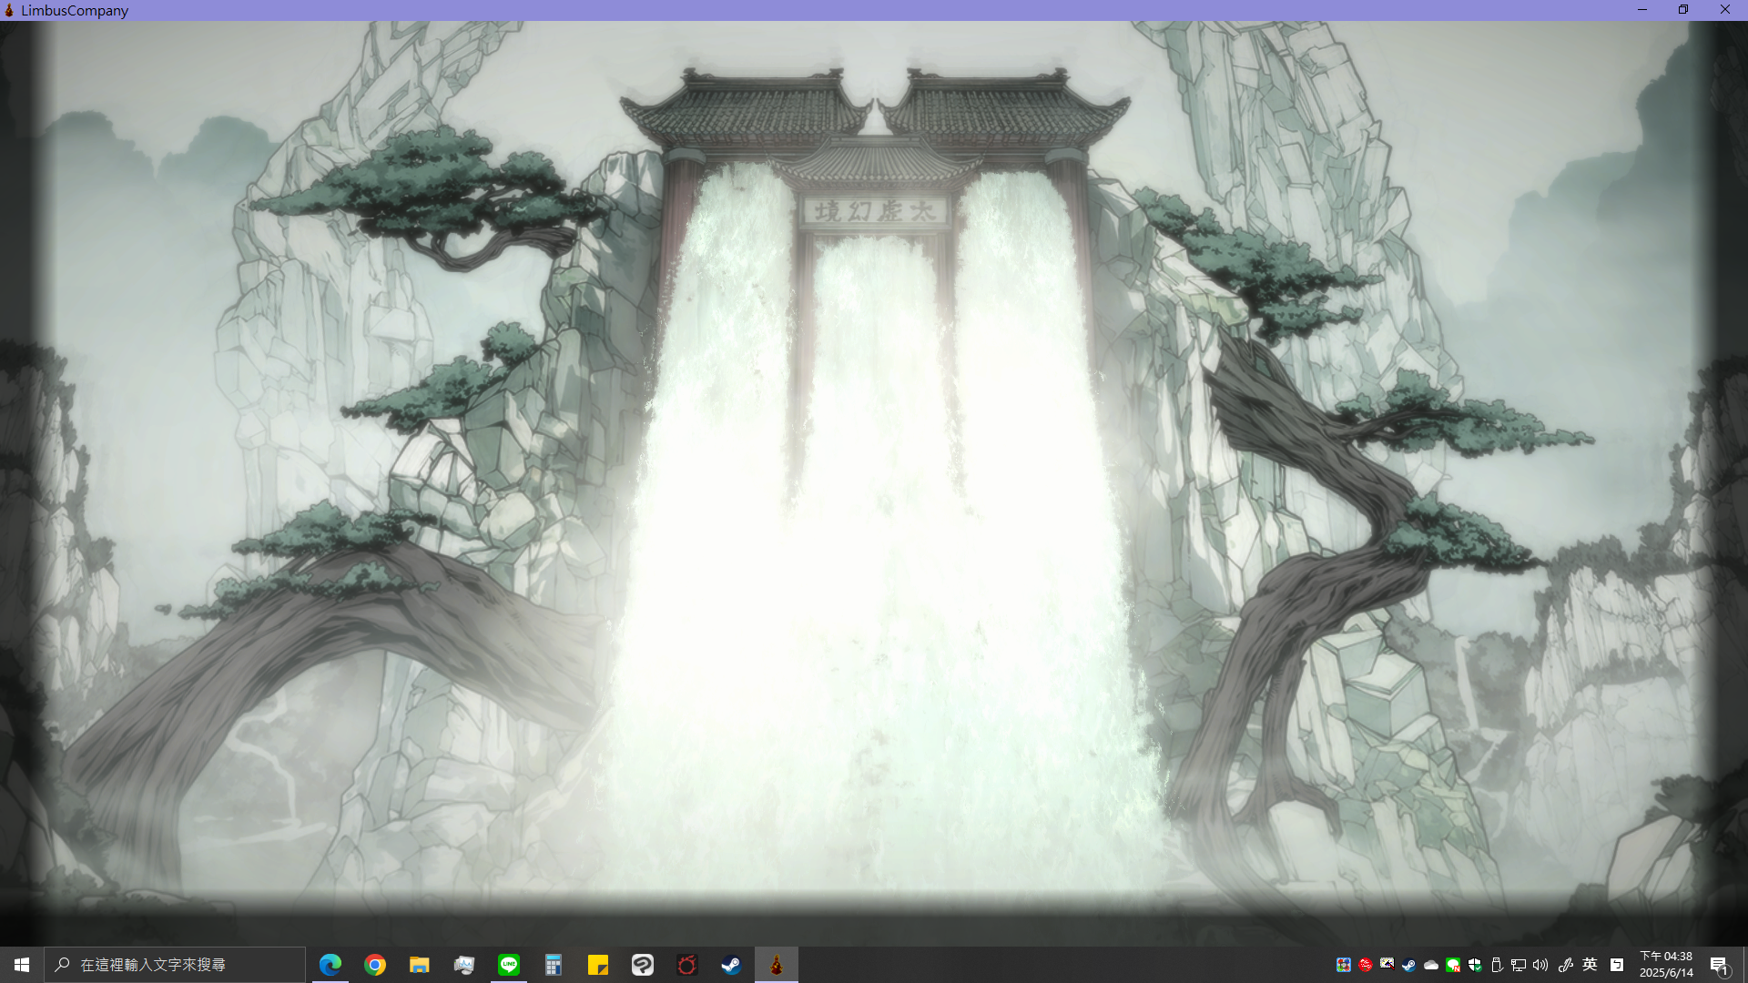Open the LINE notification tray icon
Viewport: 1748px width, 983px height.
(1453, 965)
